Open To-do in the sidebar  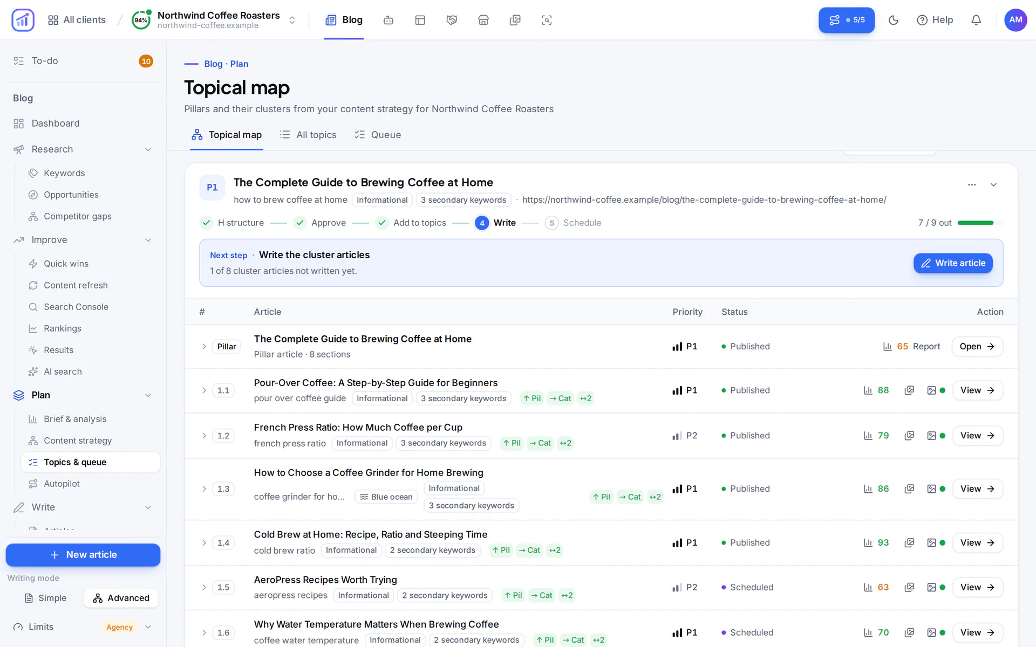point(83,61)
